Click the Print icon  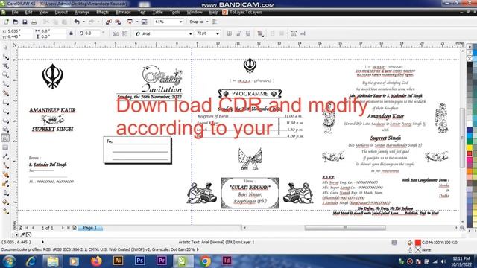pyautogui.click(x=34, y=22)
